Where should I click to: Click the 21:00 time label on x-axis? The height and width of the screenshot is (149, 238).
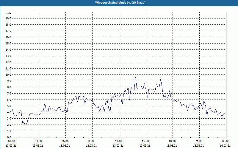tap(198, 141)
